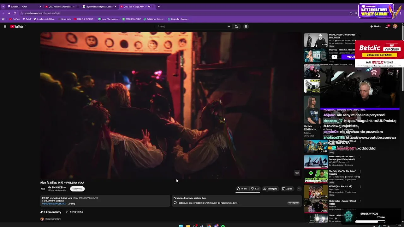Click the search magnifier button
Image resolution: width=404 pixels, height=227 pixels.
236,26
